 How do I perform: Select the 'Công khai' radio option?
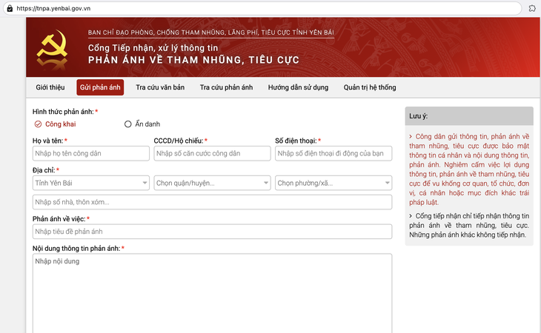[38, 124]
